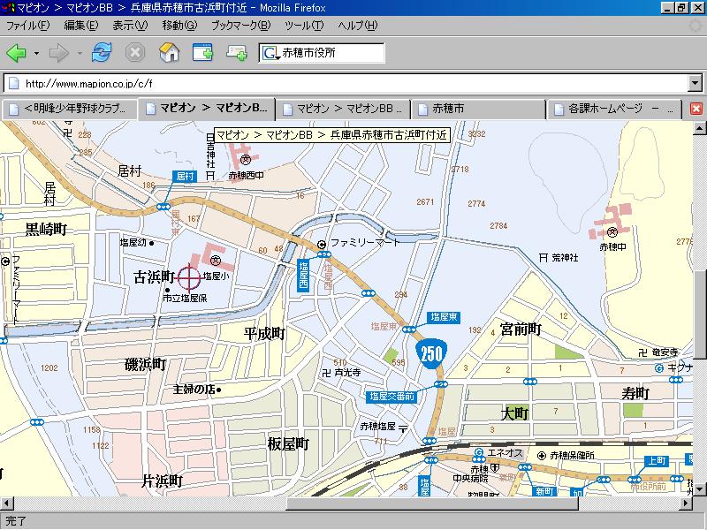Open the ブックマーク menu

pos(241,26)
